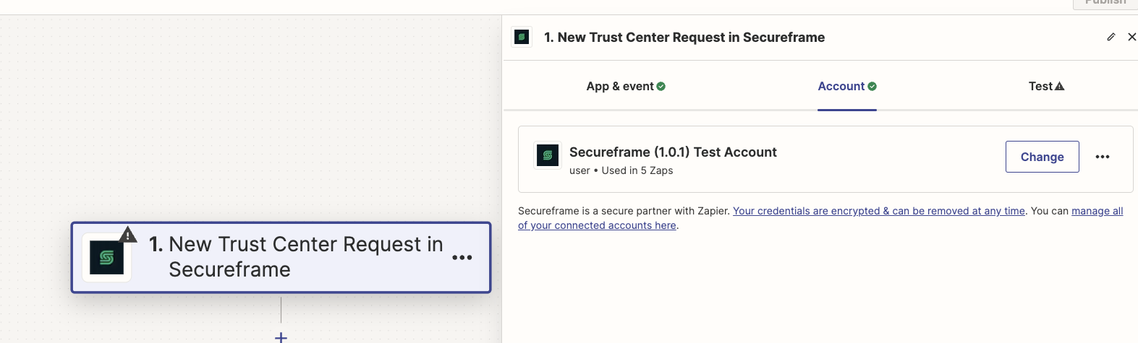Select the New Trust Center Request step card
The image size is (1138, 343).
point(281,257)
